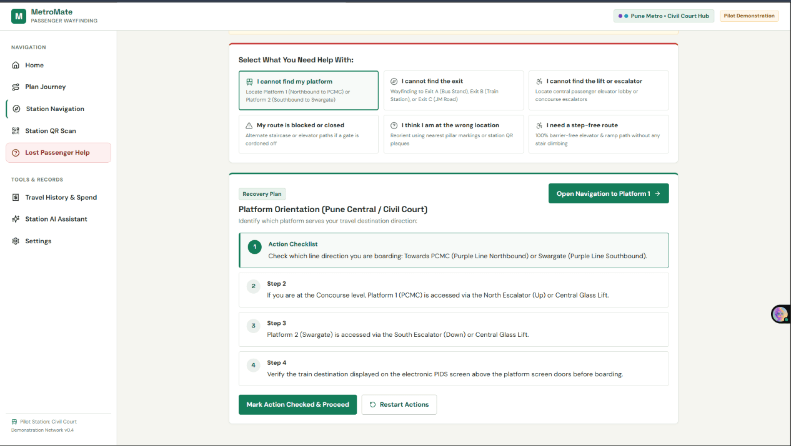791x446 pixels.
Task: Select 'I cannot find the exit' option
Action: click(454, 90)
